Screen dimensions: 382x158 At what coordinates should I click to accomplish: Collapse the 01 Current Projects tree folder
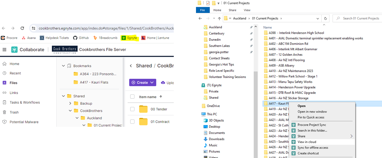pos(84,125)
